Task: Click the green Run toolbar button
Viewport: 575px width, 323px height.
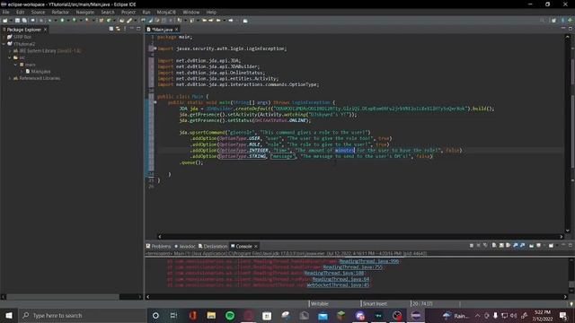Action: click(62, 21)
